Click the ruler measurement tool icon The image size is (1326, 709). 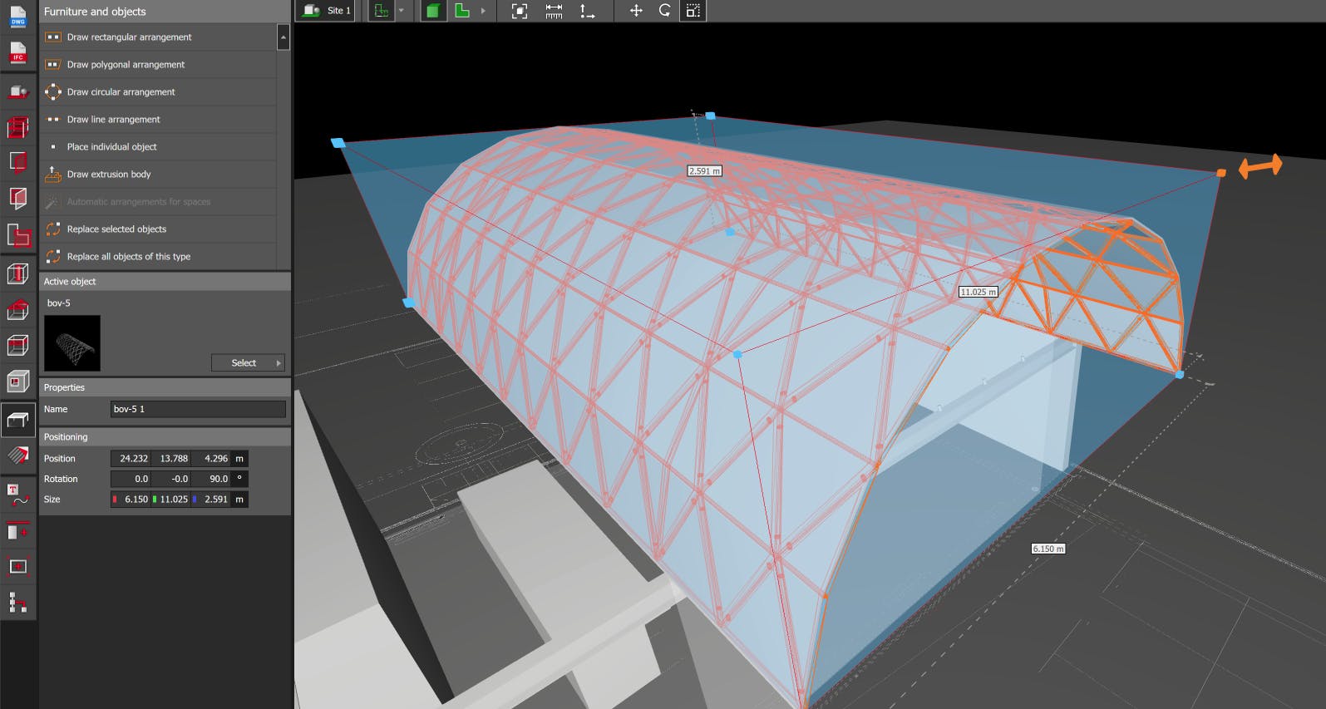point(554,11)
